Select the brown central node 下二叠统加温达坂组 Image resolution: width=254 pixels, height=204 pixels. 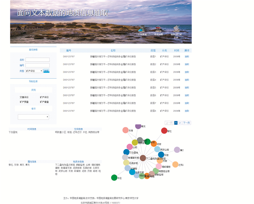point(143,158)
